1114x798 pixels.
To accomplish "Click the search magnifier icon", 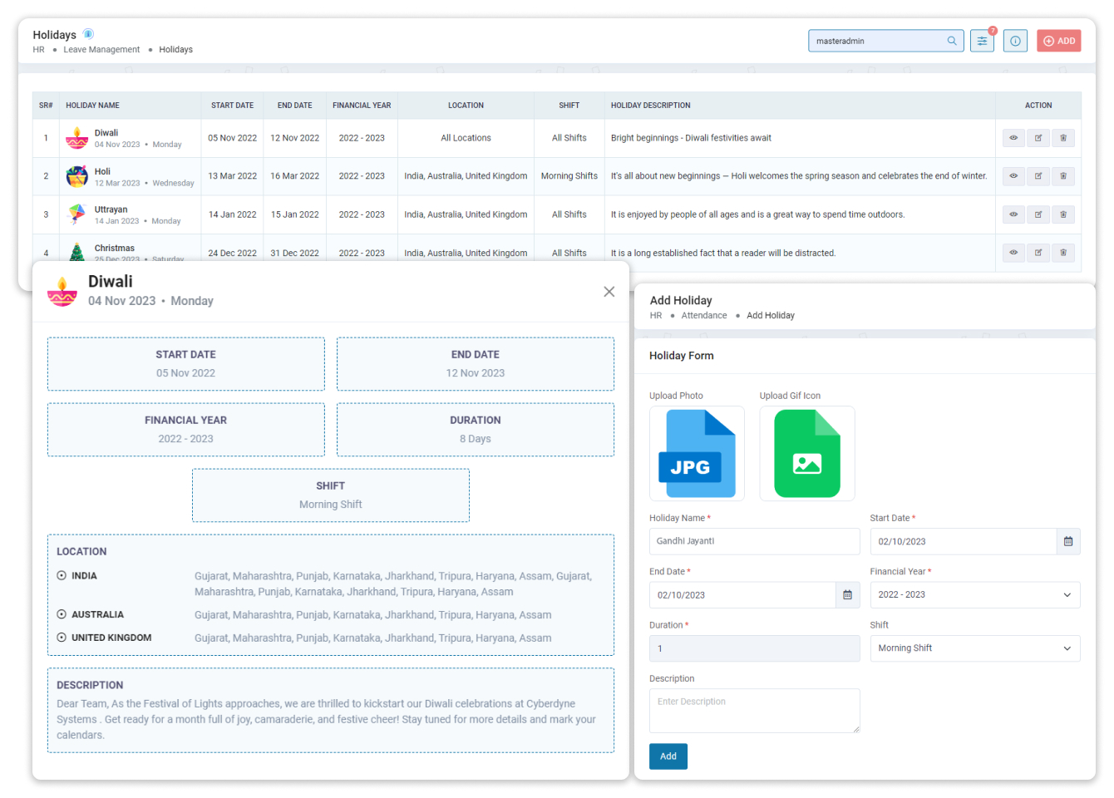I will [952, 41].
